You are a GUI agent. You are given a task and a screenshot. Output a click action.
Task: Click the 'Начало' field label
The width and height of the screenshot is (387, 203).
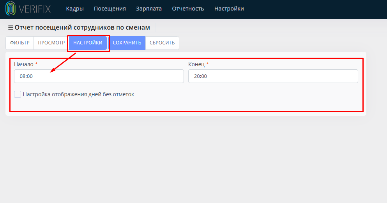click(x=24, y=64)
